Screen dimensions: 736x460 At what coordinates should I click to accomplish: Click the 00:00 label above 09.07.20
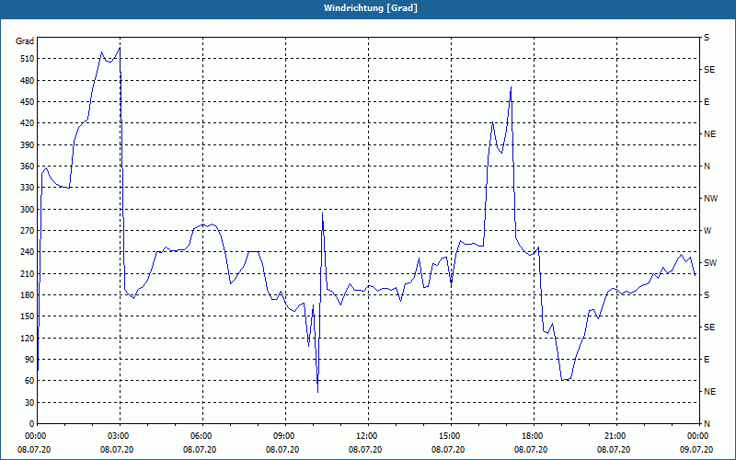698,436
